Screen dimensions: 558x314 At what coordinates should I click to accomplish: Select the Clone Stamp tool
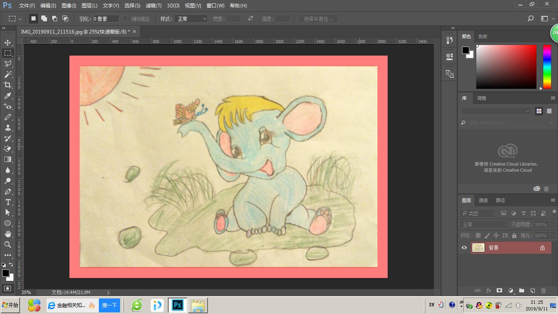[7, 128]
